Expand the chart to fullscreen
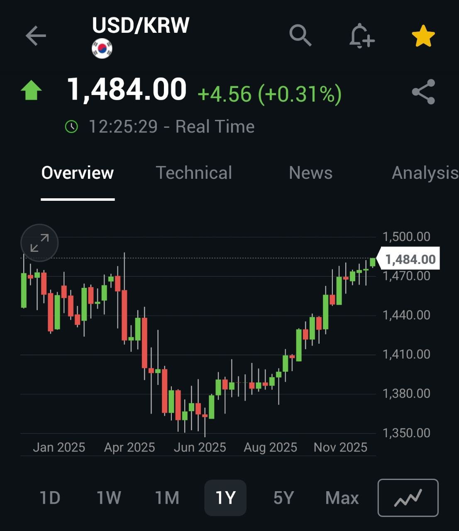 click(x=39, y=243)
